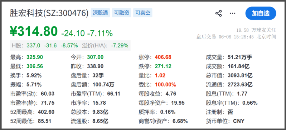The width and height of the screenshot is (286, 130).
Task: Click the 今开 value 307.00
Action: pyautogui.click(x=95, y=57)
